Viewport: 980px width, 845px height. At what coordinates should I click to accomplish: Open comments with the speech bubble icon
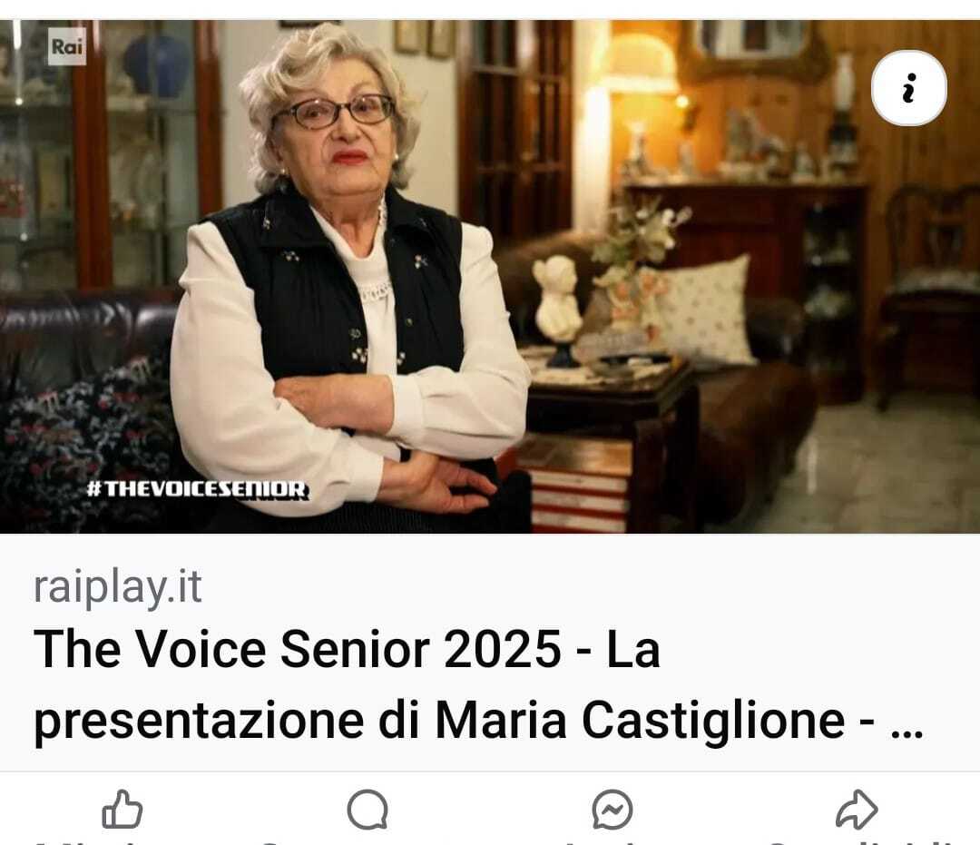tap(367, 810)
